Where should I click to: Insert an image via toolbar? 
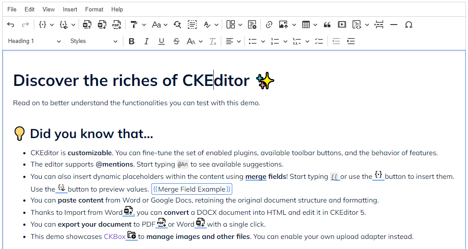click(x=283, y=25)
